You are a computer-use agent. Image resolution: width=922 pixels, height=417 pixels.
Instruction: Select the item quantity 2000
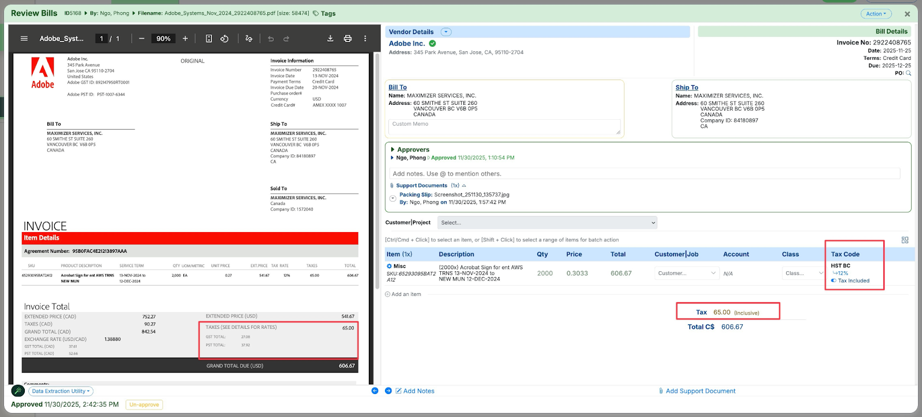click(x=545, y=273)
